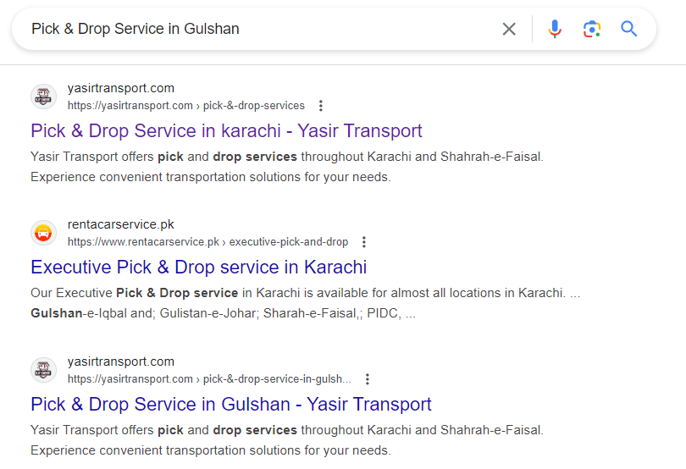Open "Executive Pick & Drop service in Karachi" result
686x469 pixels.
point(198,268)
